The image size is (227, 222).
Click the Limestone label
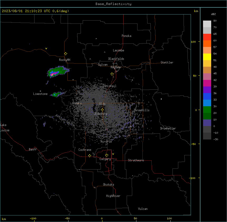click(x=40, y=94)
